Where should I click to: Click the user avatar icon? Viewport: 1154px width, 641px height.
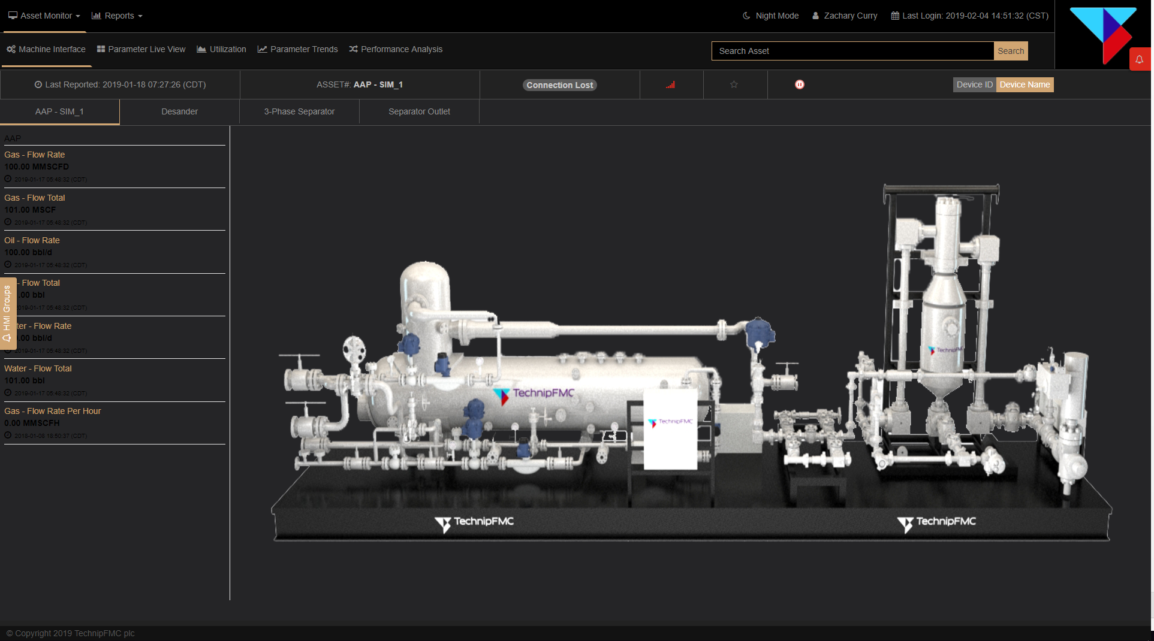pos(816,16)
